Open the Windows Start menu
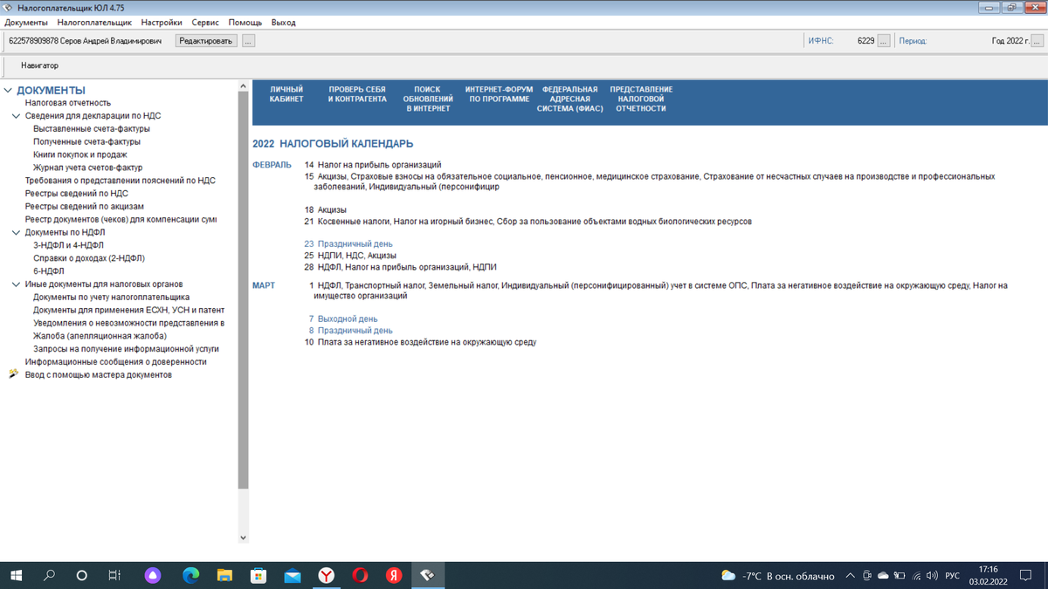1048x589 pixels. pos(16,576)
